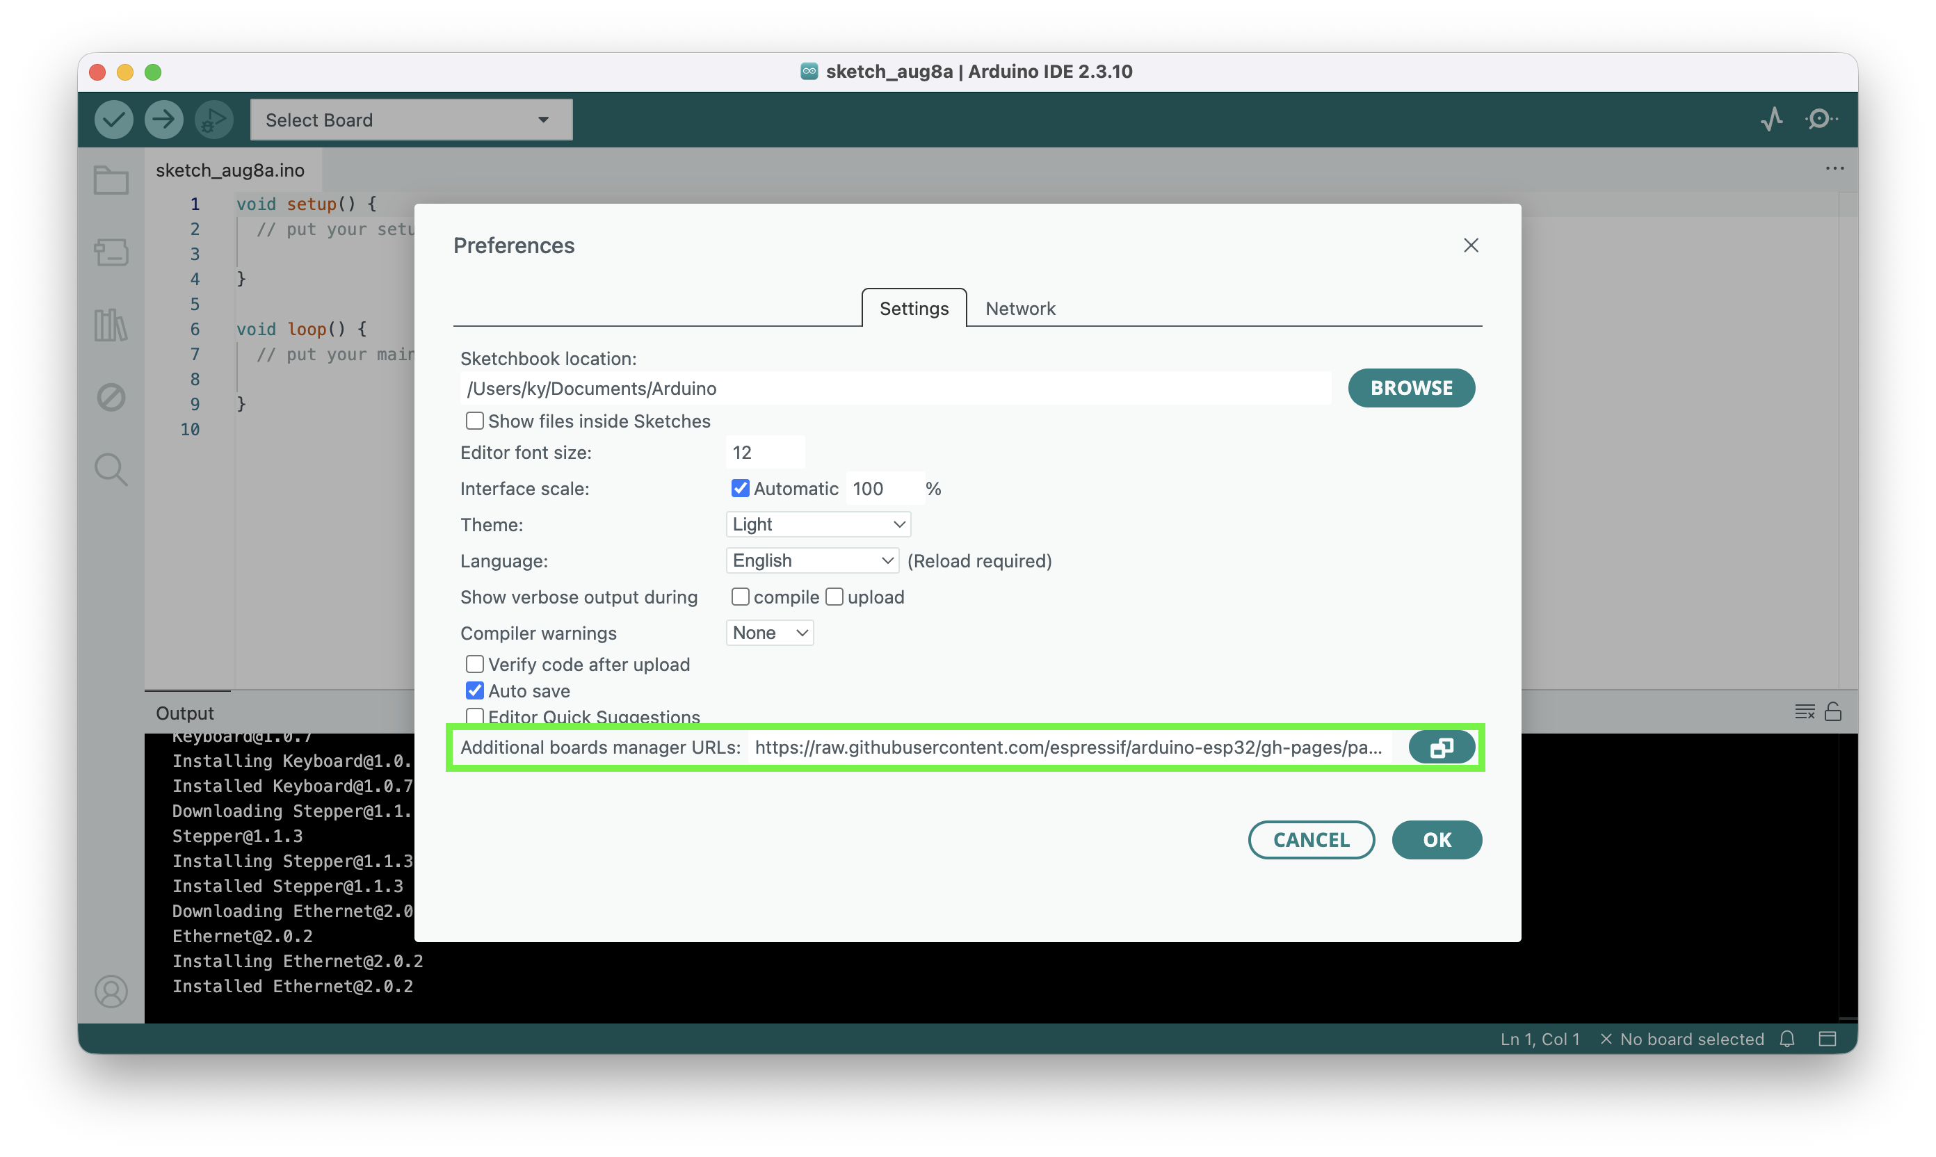Click the Editor font size field

[x=765, y=452]
